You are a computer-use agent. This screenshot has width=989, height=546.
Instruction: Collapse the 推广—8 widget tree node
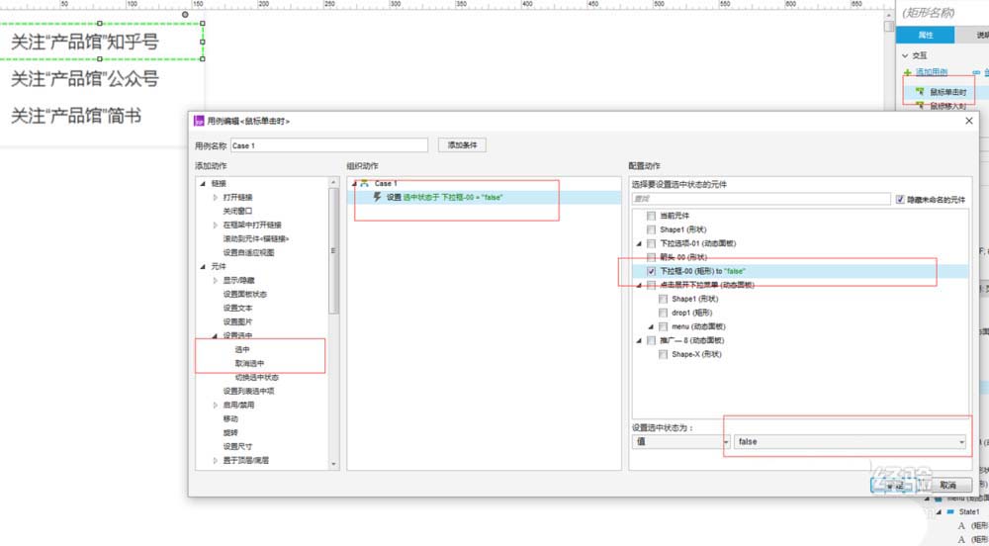[x=639, y=340]
